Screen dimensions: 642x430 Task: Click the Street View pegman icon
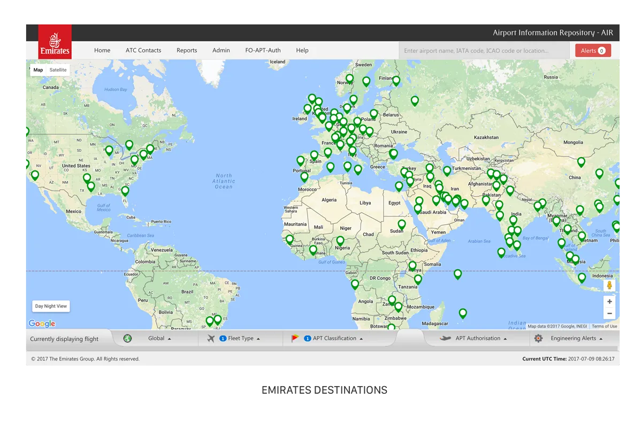tap(609, 286)
